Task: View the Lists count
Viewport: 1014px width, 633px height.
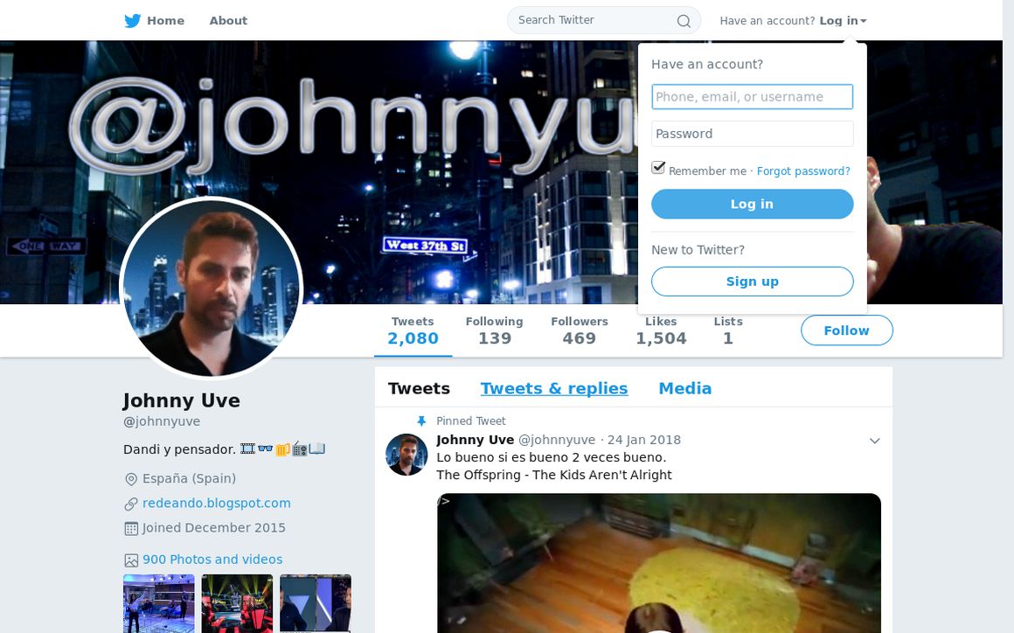Action: pyautogui.click(x=728, y=330)
